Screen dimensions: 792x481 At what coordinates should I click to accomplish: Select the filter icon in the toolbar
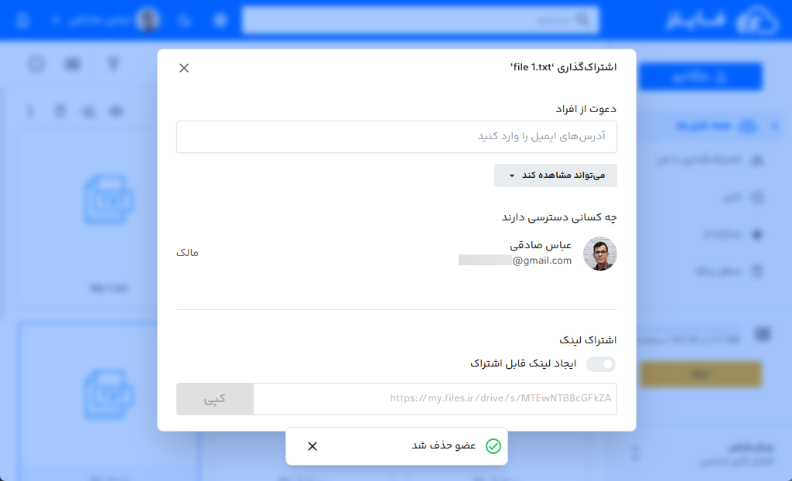pyautogui.click(x=113, y=65)
